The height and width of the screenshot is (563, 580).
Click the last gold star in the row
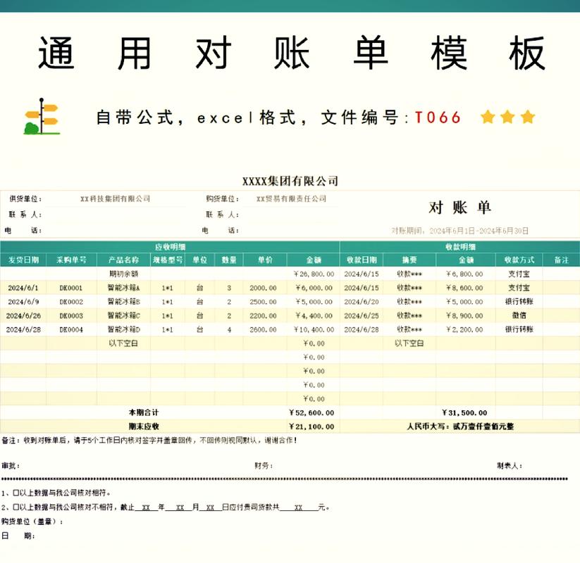click(x=527, y=117)
